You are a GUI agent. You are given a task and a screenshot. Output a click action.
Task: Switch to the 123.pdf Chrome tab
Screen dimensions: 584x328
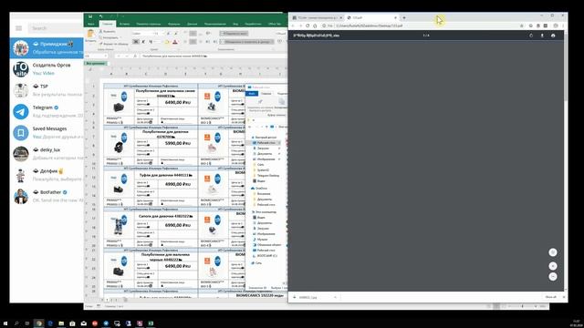coord(371,17)
